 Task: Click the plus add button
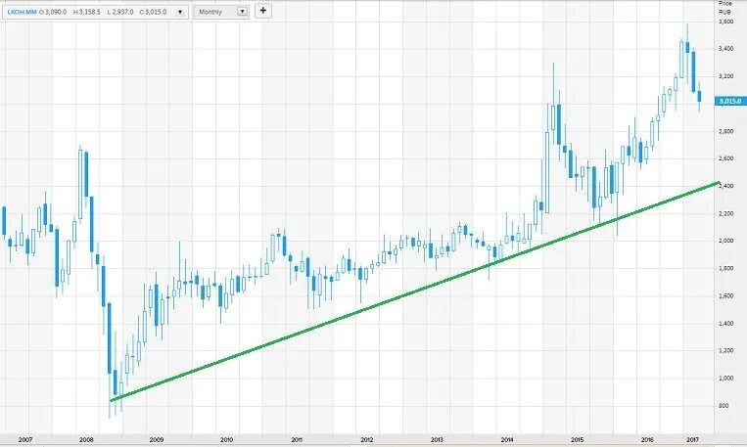[263, 11]
